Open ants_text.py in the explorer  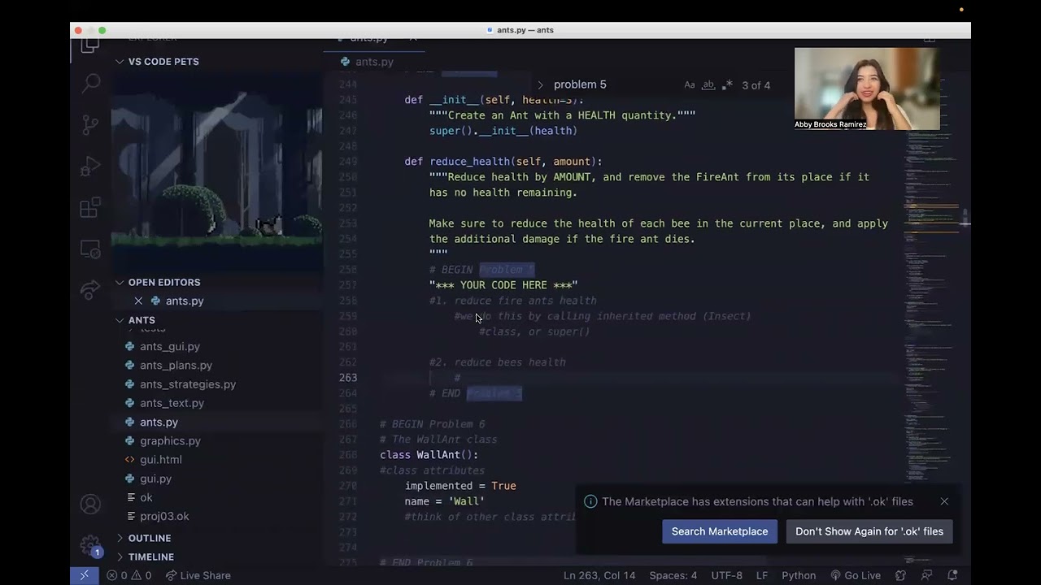172,403
